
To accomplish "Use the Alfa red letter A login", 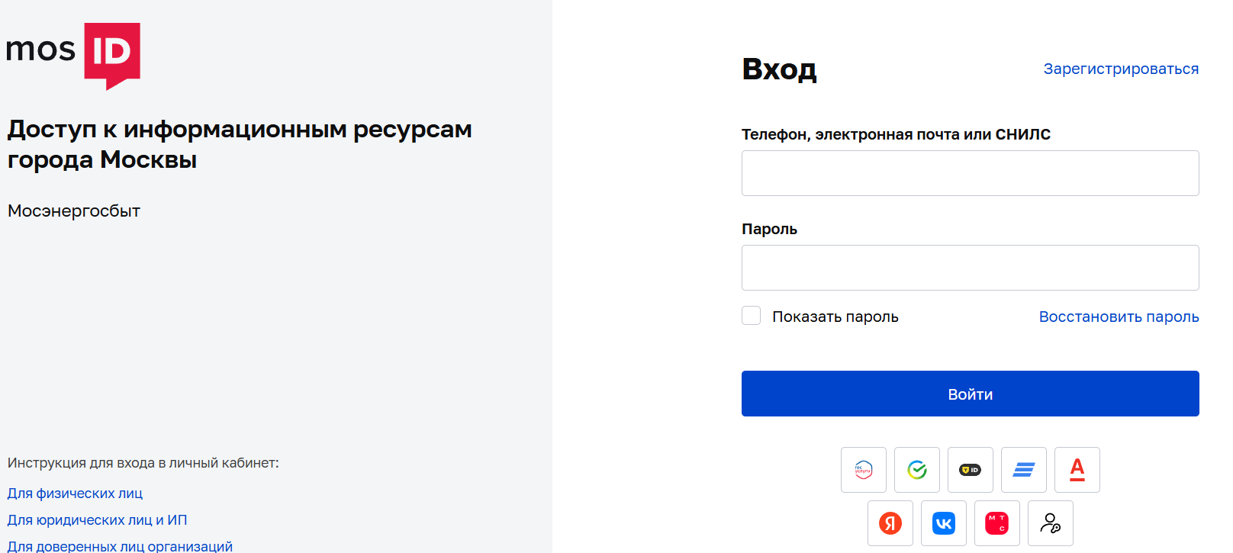I will [1077, 470].
